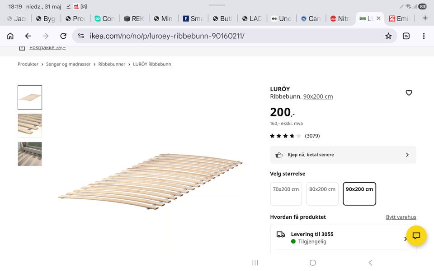Switch to the Emi browser tab
Image resolution: width=434 pixels, height=271 pixels.
pos(399,18)
